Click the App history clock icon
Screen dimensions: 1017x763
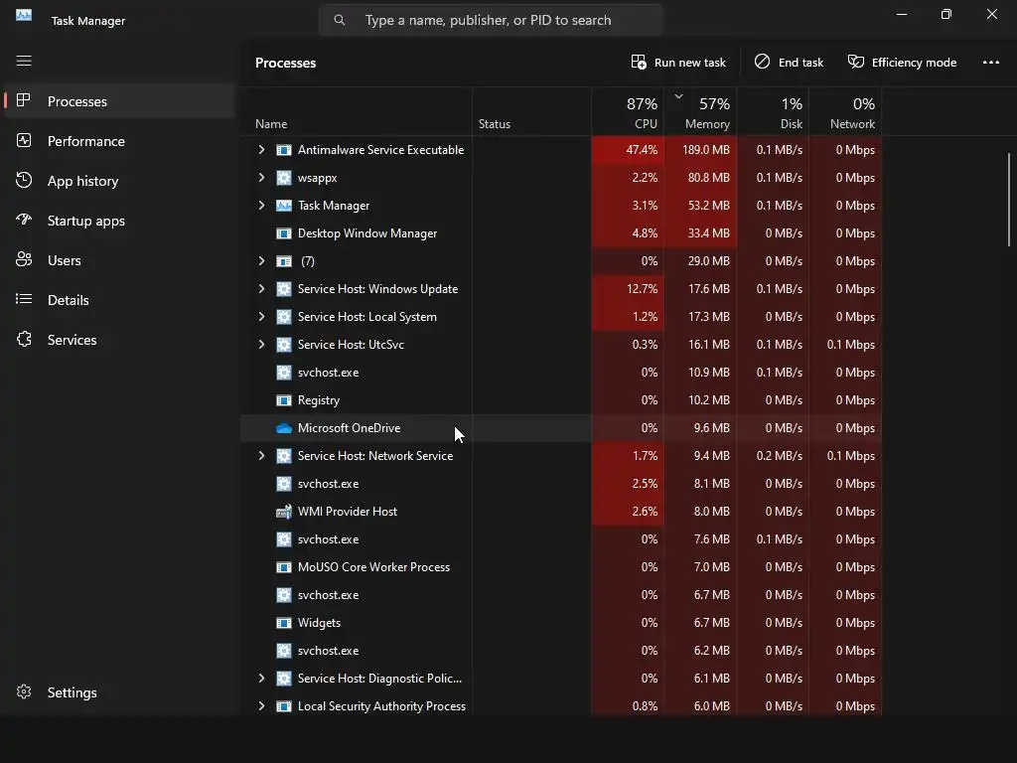coord(24,180)
